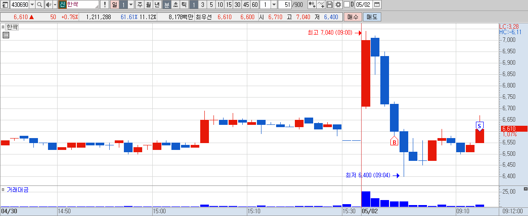This screenshot has width=528, height=216.
Task: Collapse the square toggle beside 거래대금
Action: [3, 190]
